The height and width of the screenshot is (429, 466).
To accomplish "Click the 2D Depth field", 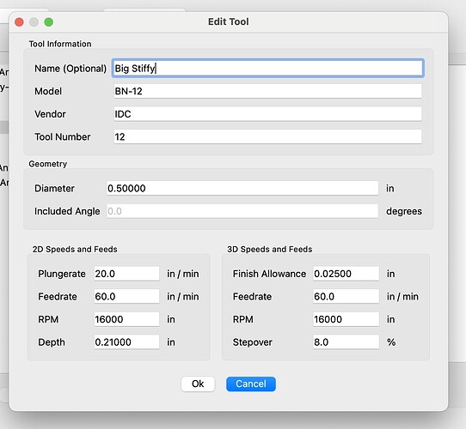I will point(126,342).
